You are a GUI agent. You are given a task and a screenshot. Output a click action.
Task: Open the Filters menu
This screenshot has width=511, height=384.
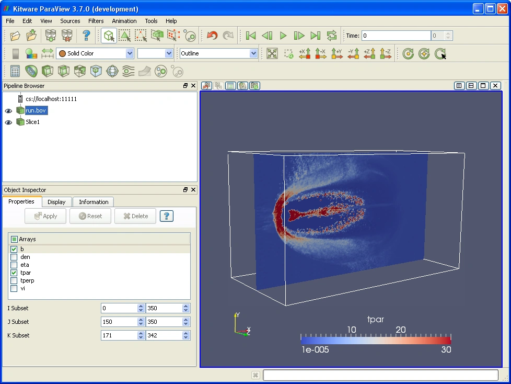96,21
